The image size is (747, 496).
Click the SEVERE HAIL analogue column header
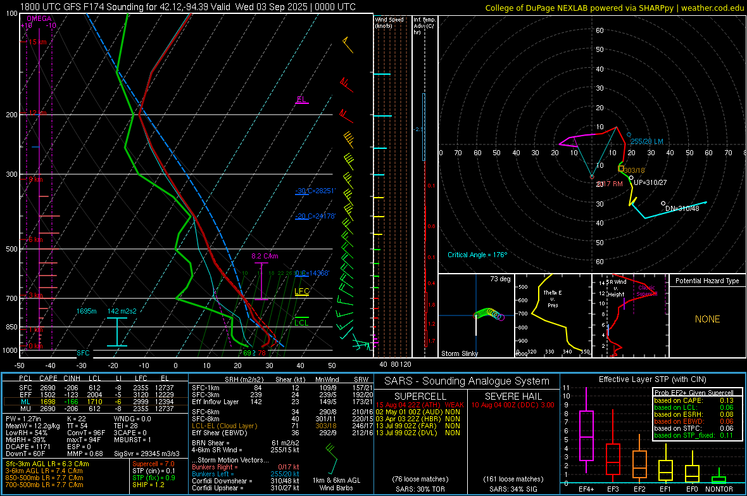[x=513, y=397]
